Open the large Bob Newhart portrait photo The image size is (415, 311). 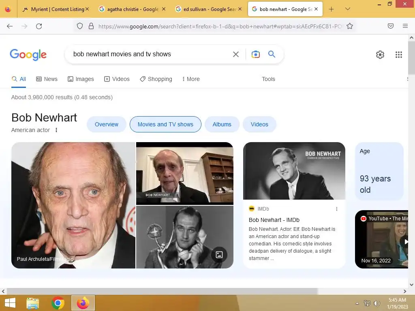click(73, 205)
